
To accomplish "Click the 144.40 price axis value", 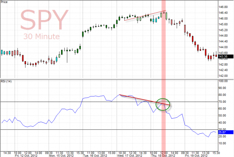I will coord(223,42).
